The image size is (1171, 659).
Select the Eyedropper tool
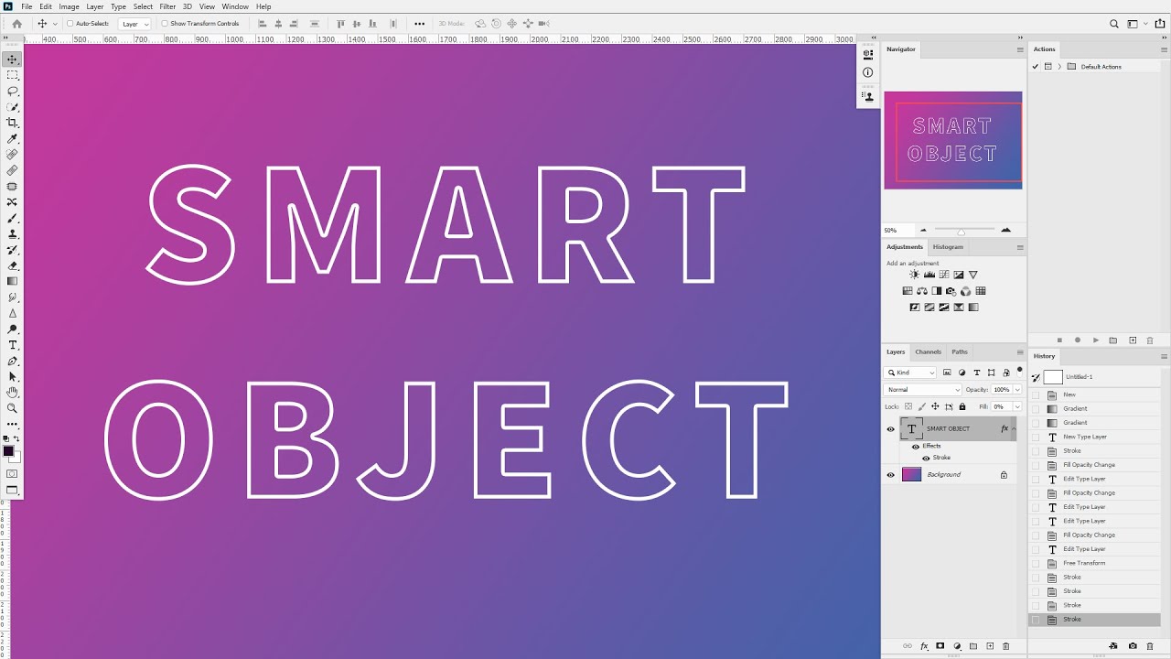(12, 138)
